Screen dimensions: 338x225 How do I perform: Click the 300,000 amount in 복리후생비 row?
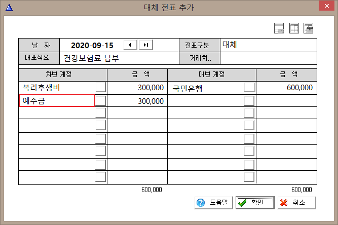tap(137, 88)
